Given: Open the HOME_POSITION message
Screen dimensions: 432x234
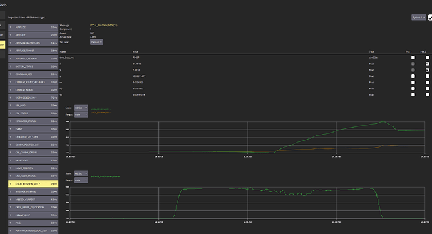Looking at the screenshot, I should click(x=33, y=168).
